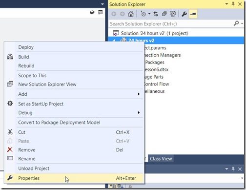246x190 pixels.
Task: Click the Collapse All icon
Action: [x=164, y=14]
